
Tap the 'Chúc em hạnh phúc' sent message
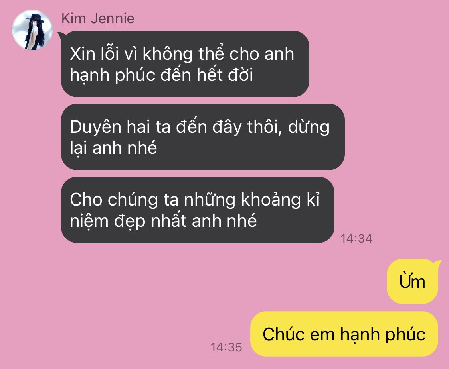(344, 334)
